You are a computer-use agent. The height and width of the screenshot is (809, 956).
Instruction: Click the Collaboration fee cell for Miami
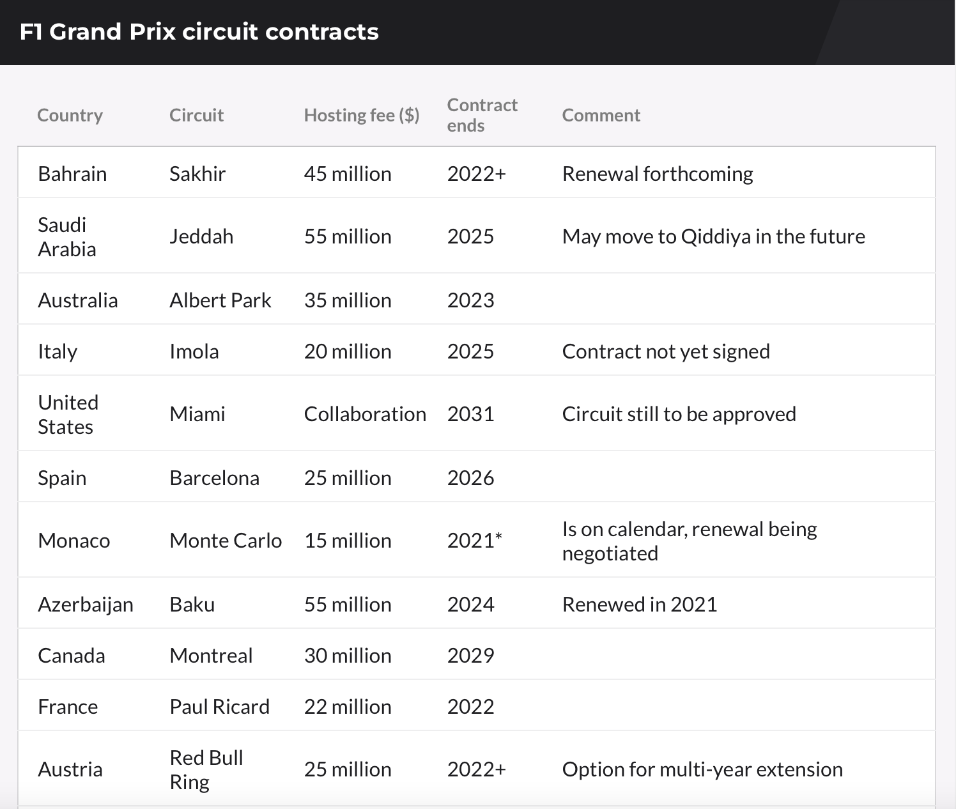[365, 414]
